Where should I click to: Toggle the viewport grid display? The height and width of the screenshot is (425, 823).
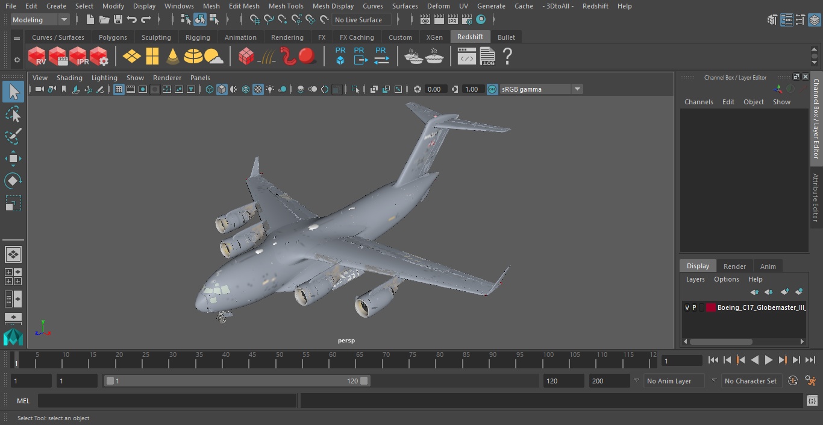[x=119, y=89]
